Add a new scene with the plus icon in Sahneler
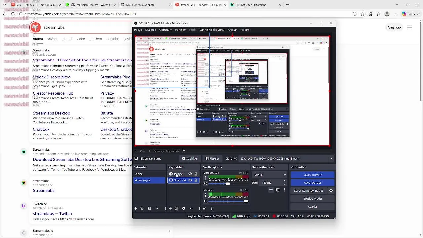Viewport: 423px width, 238px height. pyautogui.click(x=135, y=208)
